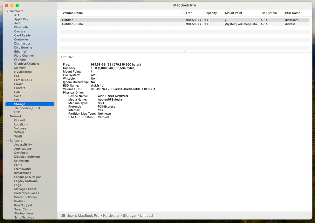Screen dimensions: 315x223
Task: Select Printers in the sidebar
Action: point(20,88)
